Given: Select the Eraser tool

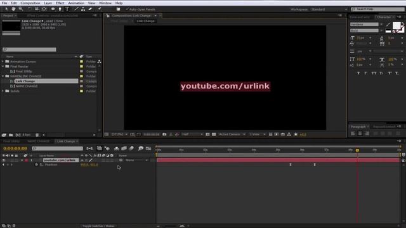Looking at the screenshot, I should coord(90,9).
